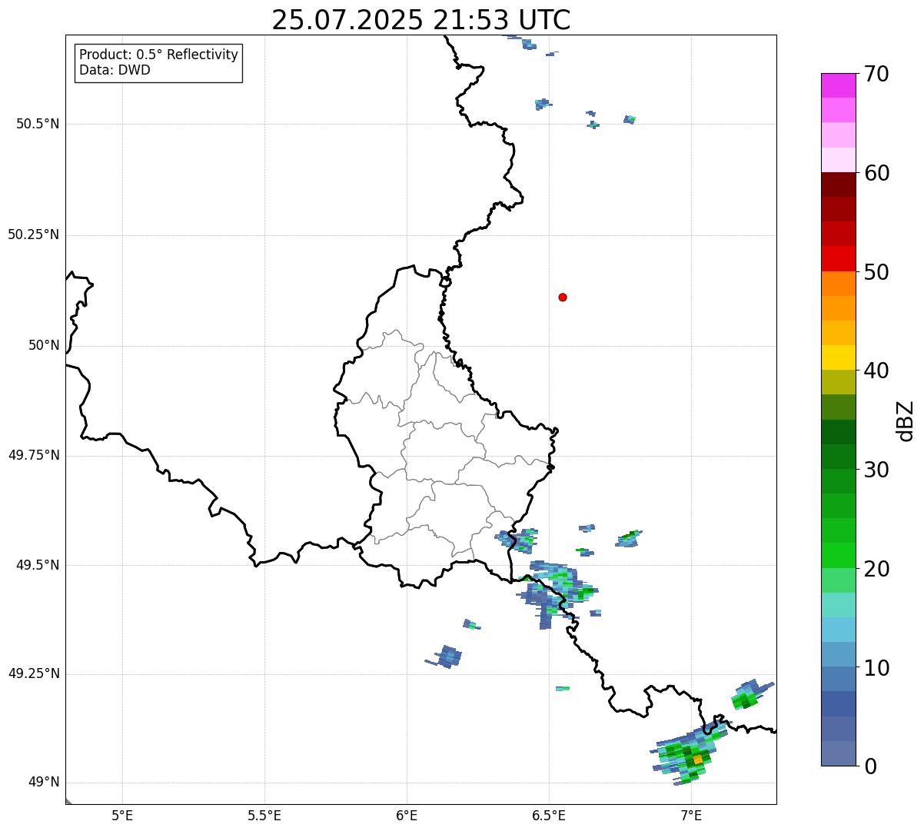Viewport: 924px width, 831px height.
Task: Click the 50.5°N latitude label
Action: [38, 124]
